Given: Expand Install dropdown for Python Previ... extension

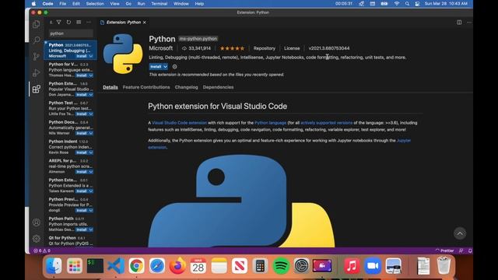Looking at the screenshot, I should pos(91,211).
